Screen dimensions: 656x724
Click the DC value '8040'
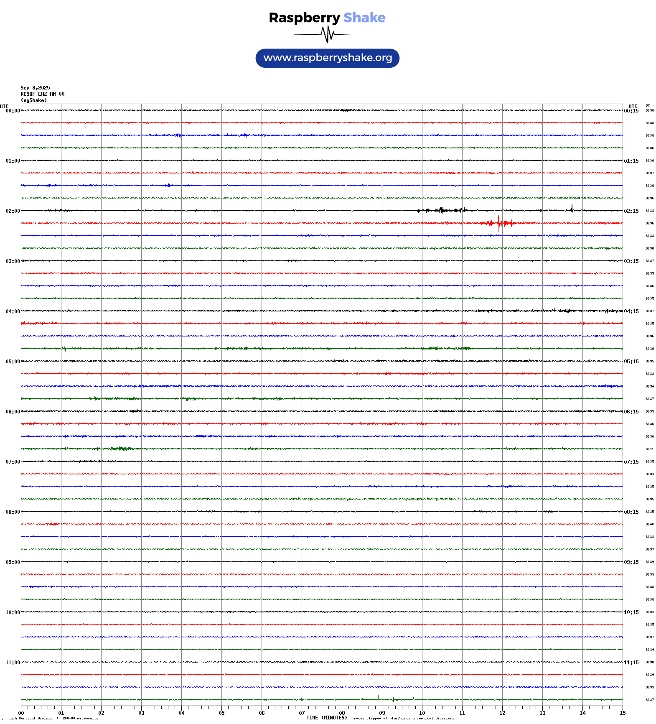[x=650, y=524]
